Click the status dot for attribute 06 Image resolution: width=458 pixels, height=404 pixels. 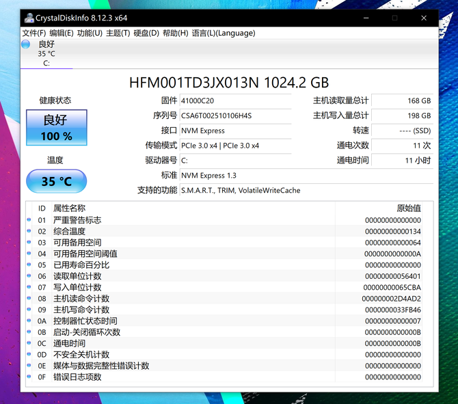(29, 275)
